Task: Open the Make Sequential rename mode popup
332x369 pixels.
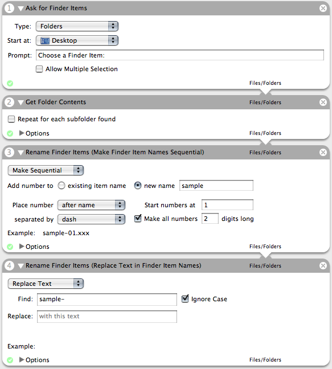Action: click(46, 170)
